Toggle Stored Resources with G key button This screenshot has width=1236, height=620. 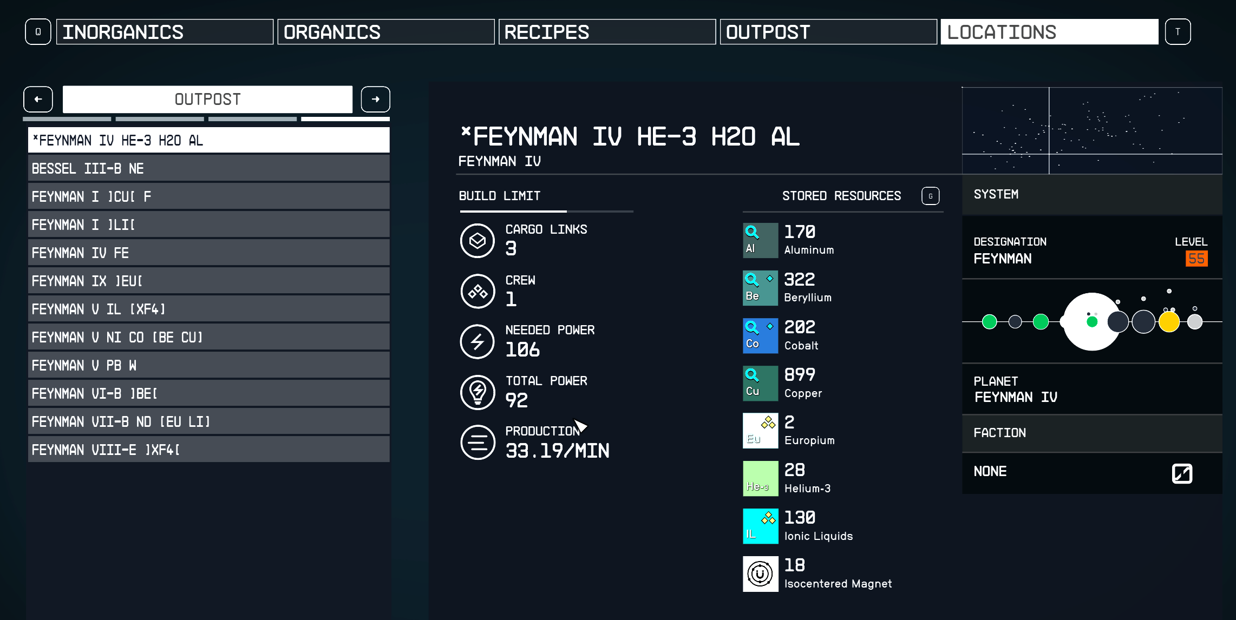930,196
